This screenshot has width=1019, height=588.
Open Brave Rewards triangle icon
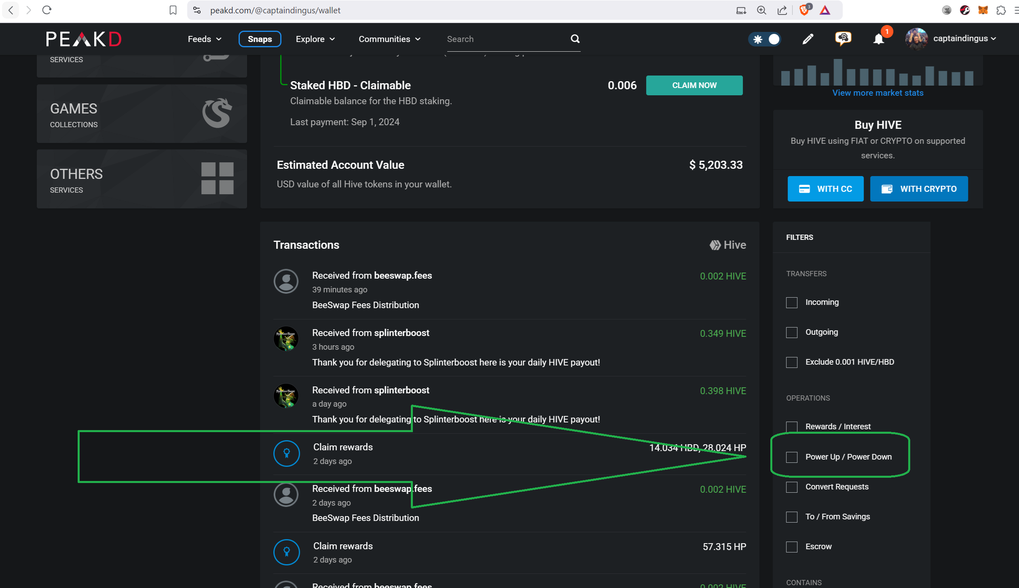pyautogui.click(x=825, y=10)
